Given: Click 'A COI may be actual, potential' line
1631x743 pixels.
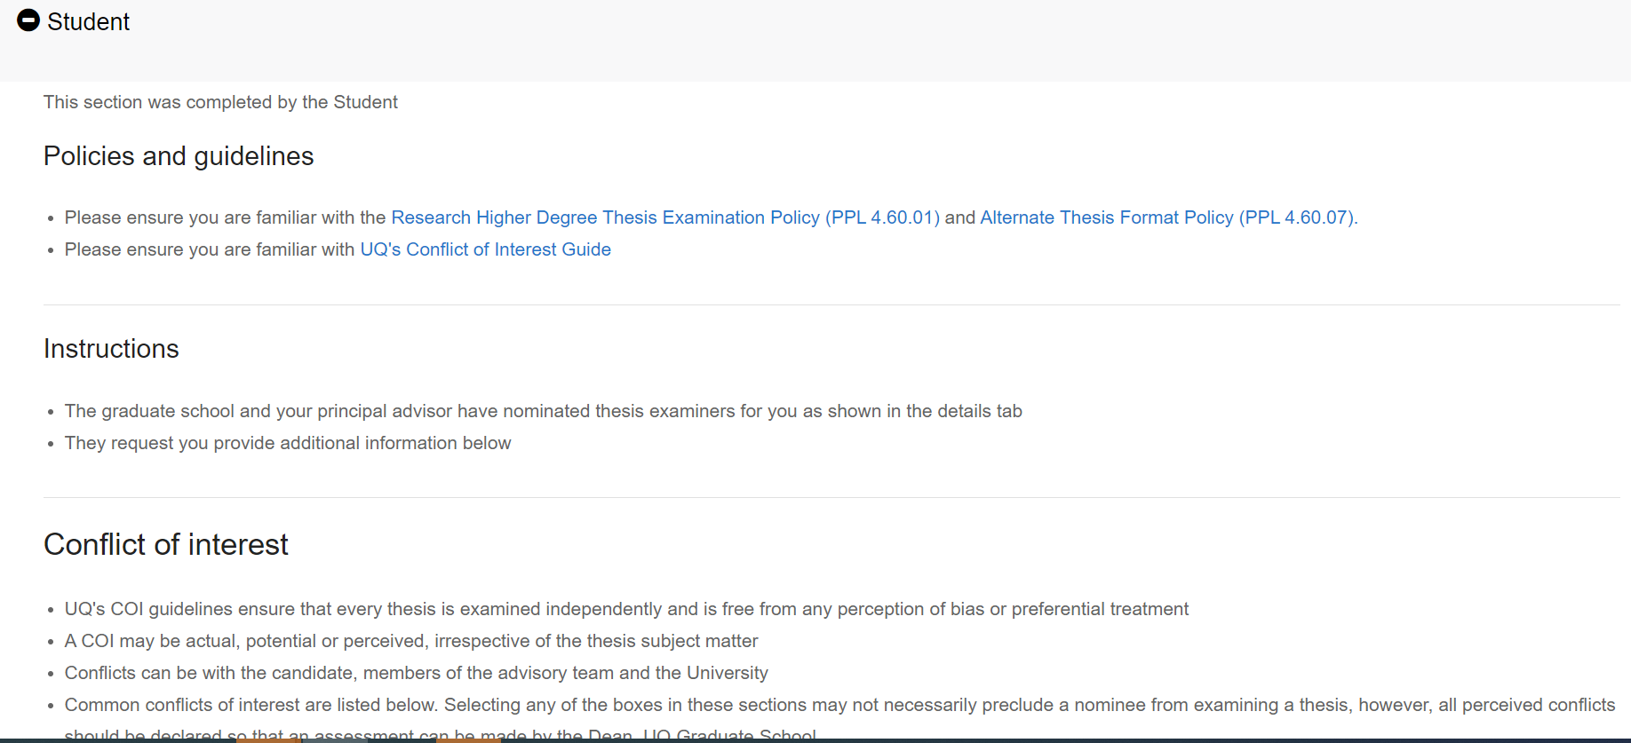Looking at the screenshot, I should coord(411,641).
